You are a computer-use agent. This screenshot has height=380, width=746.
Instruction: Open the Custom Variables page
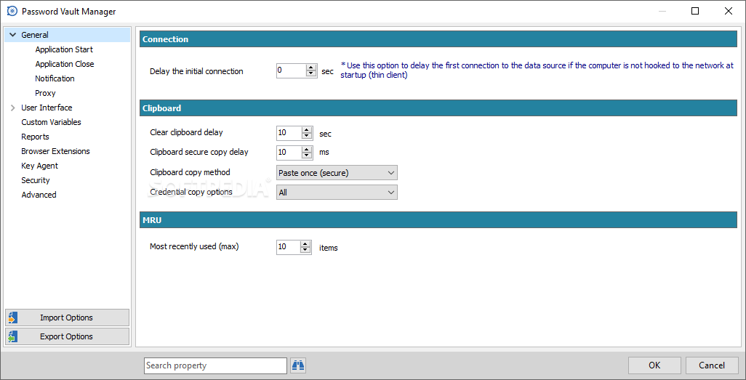(51, 122)
